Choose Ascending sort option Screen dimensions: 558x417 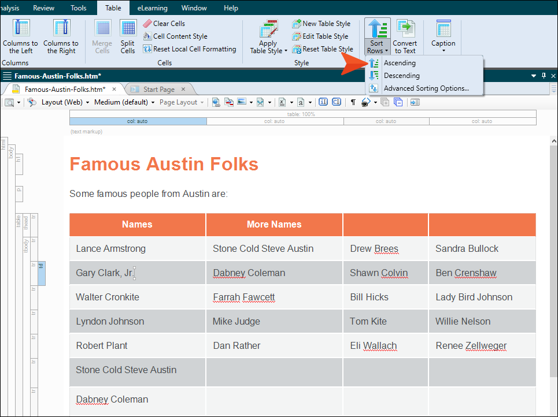pos(424,63)
